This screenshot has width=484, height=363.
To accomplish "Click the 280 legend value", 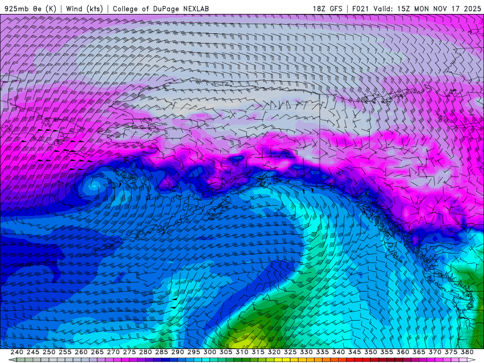I will [145, 352].
